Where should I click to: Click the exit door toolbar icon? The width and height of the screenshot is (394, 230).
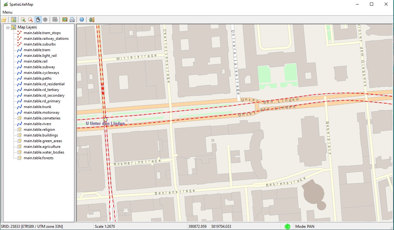[x=92, y=20]
